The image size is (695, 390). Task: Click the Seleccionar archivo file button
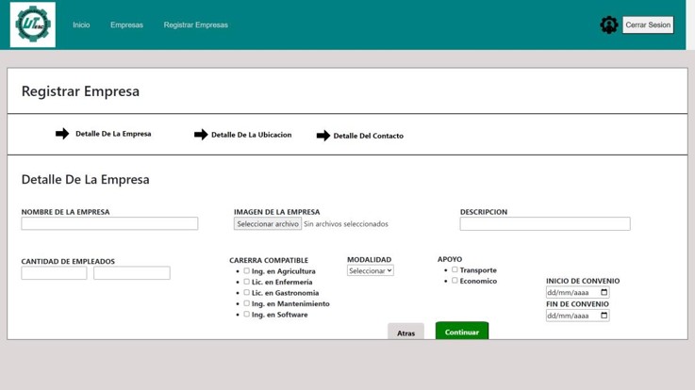pos(268,224)
